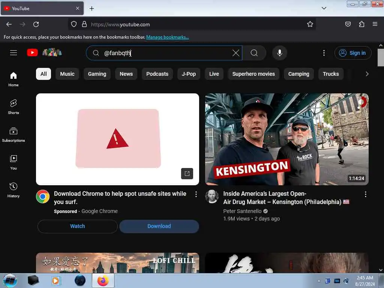
Task: Click the taskbar clock showing 2:45 AM
Action: click(x=365, y=280)
